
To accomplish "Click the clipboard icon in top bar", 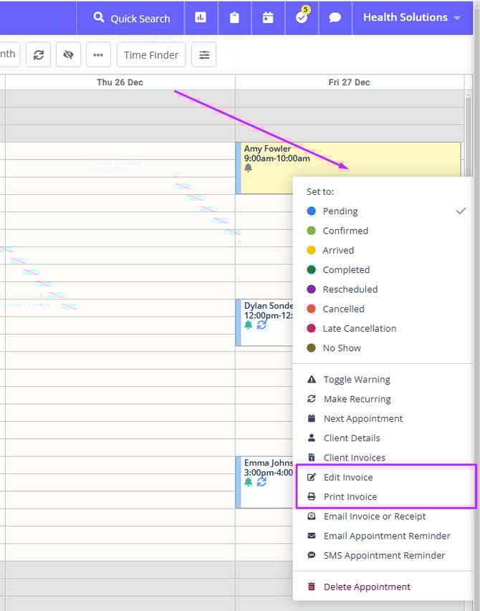I will pos(234,18).
